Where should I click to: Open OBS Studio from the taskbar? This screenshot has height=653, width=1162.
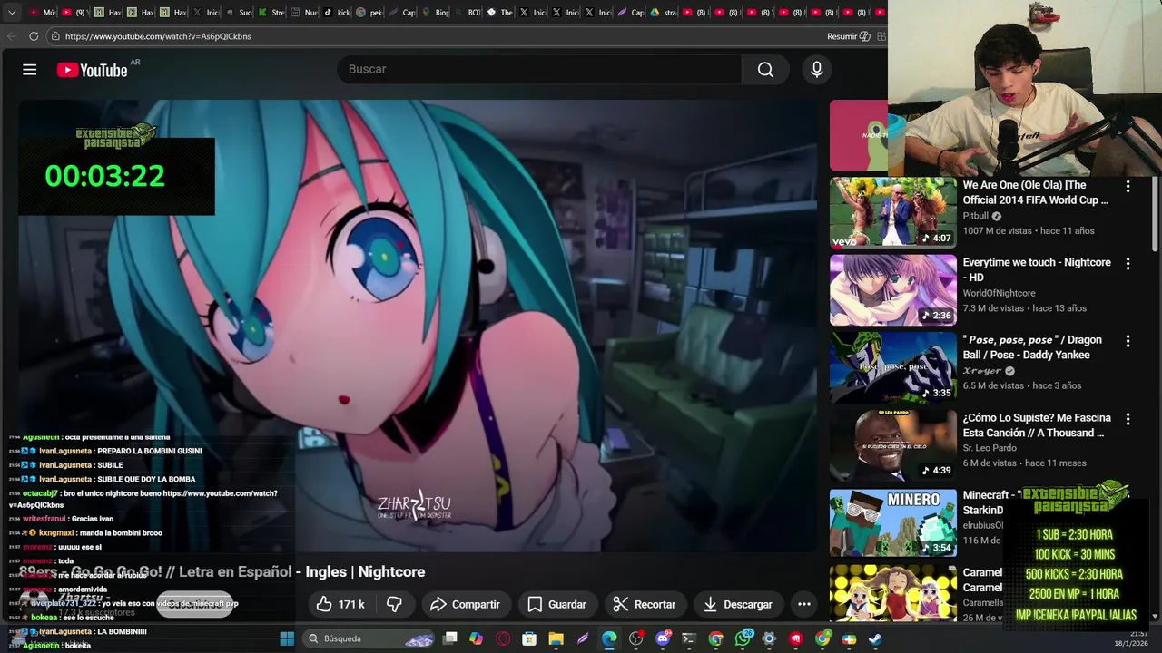tap(635, 638)
